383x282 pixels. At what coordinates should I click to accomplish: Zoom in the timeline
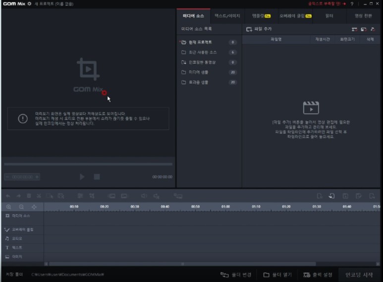(8, 207)
